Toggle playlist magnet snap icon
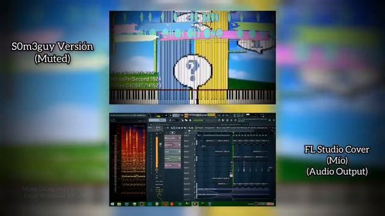 (x=168, y=128)
